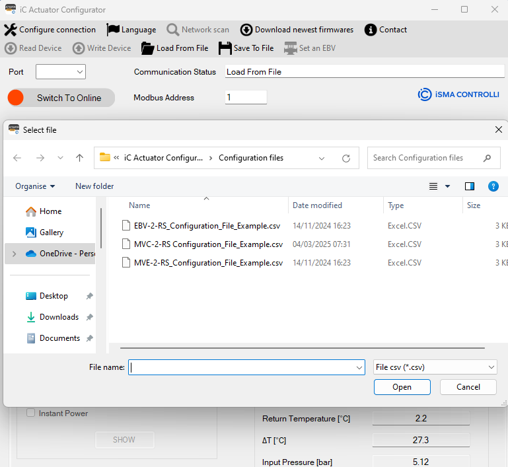Image resolution: width=508 pixels, height=467 pixels.
Task: Refresh the Configuration files folder
Action: coord(346,159)
